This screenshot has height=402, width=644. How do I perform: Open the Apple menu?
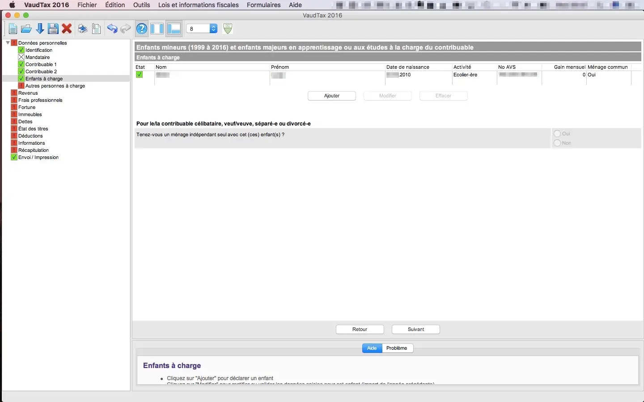click(12, 5)
